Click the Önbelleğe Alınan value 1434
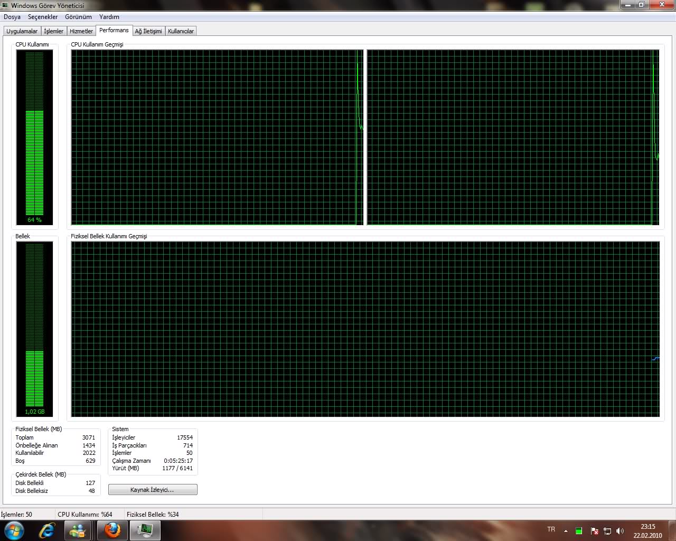The height and width of the screenshot is (541, 676). coord(89,445)
